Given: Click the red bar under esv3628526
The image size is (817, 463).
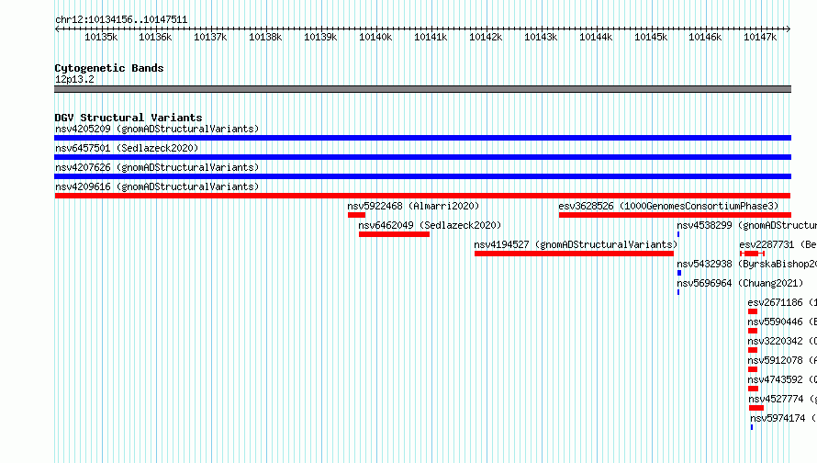Looking at the screenshot, I should point(675,215).
